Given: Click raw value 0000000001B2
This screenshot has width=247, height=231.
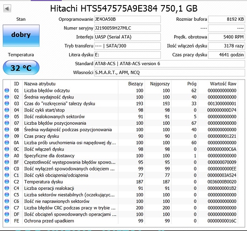Looking at the screenshot, I should (222, 188).
